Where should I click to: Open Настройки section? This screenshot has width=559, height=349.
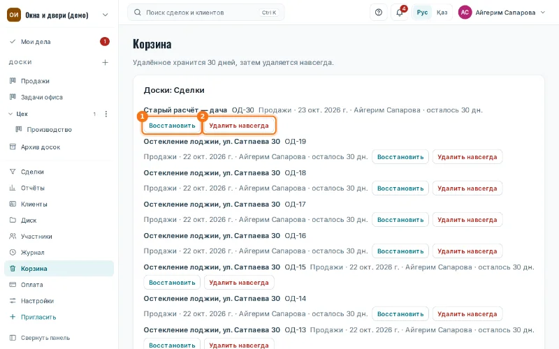(x=59, y=301)
